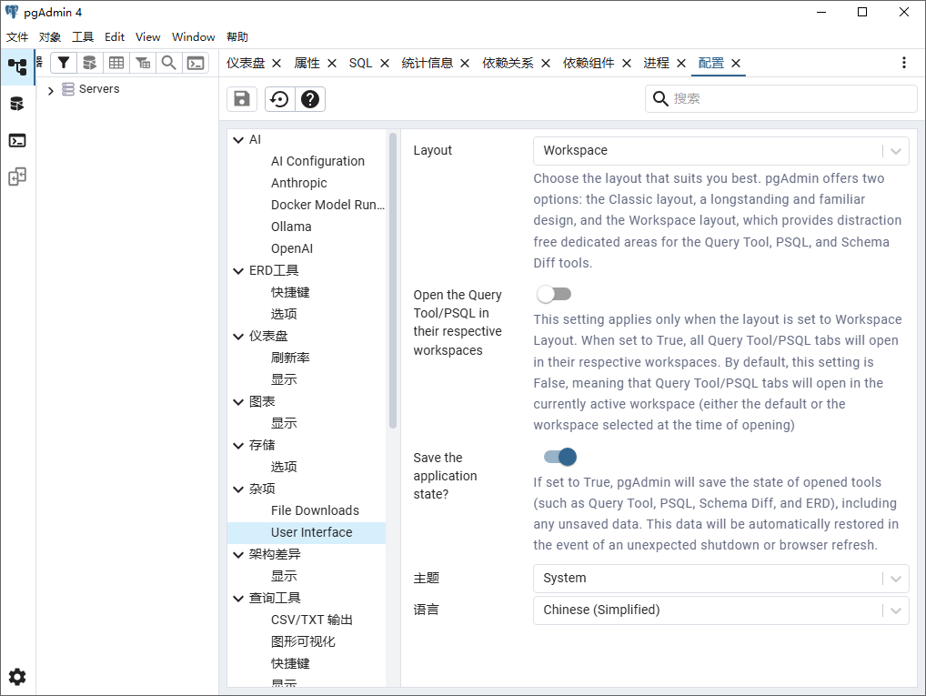Click the view data table icon
Image resolution: width=926 pixels, height=696 pixels.
pos(116,63)
